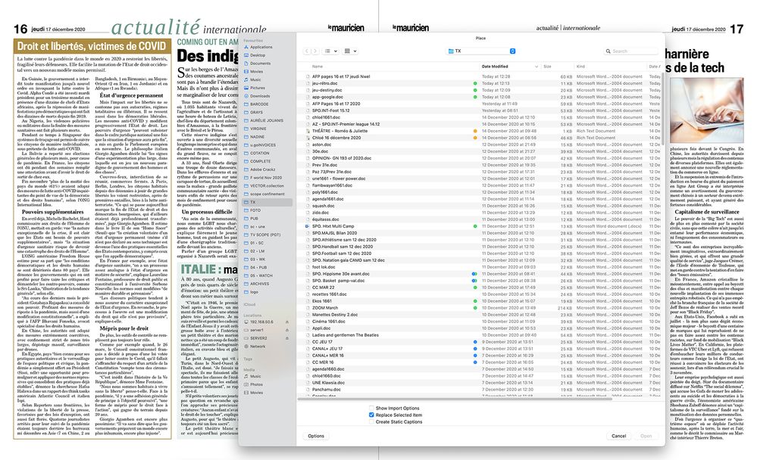Select the TX folder in sidebar
The image size is (757, 460).
[x=267, y=203]
